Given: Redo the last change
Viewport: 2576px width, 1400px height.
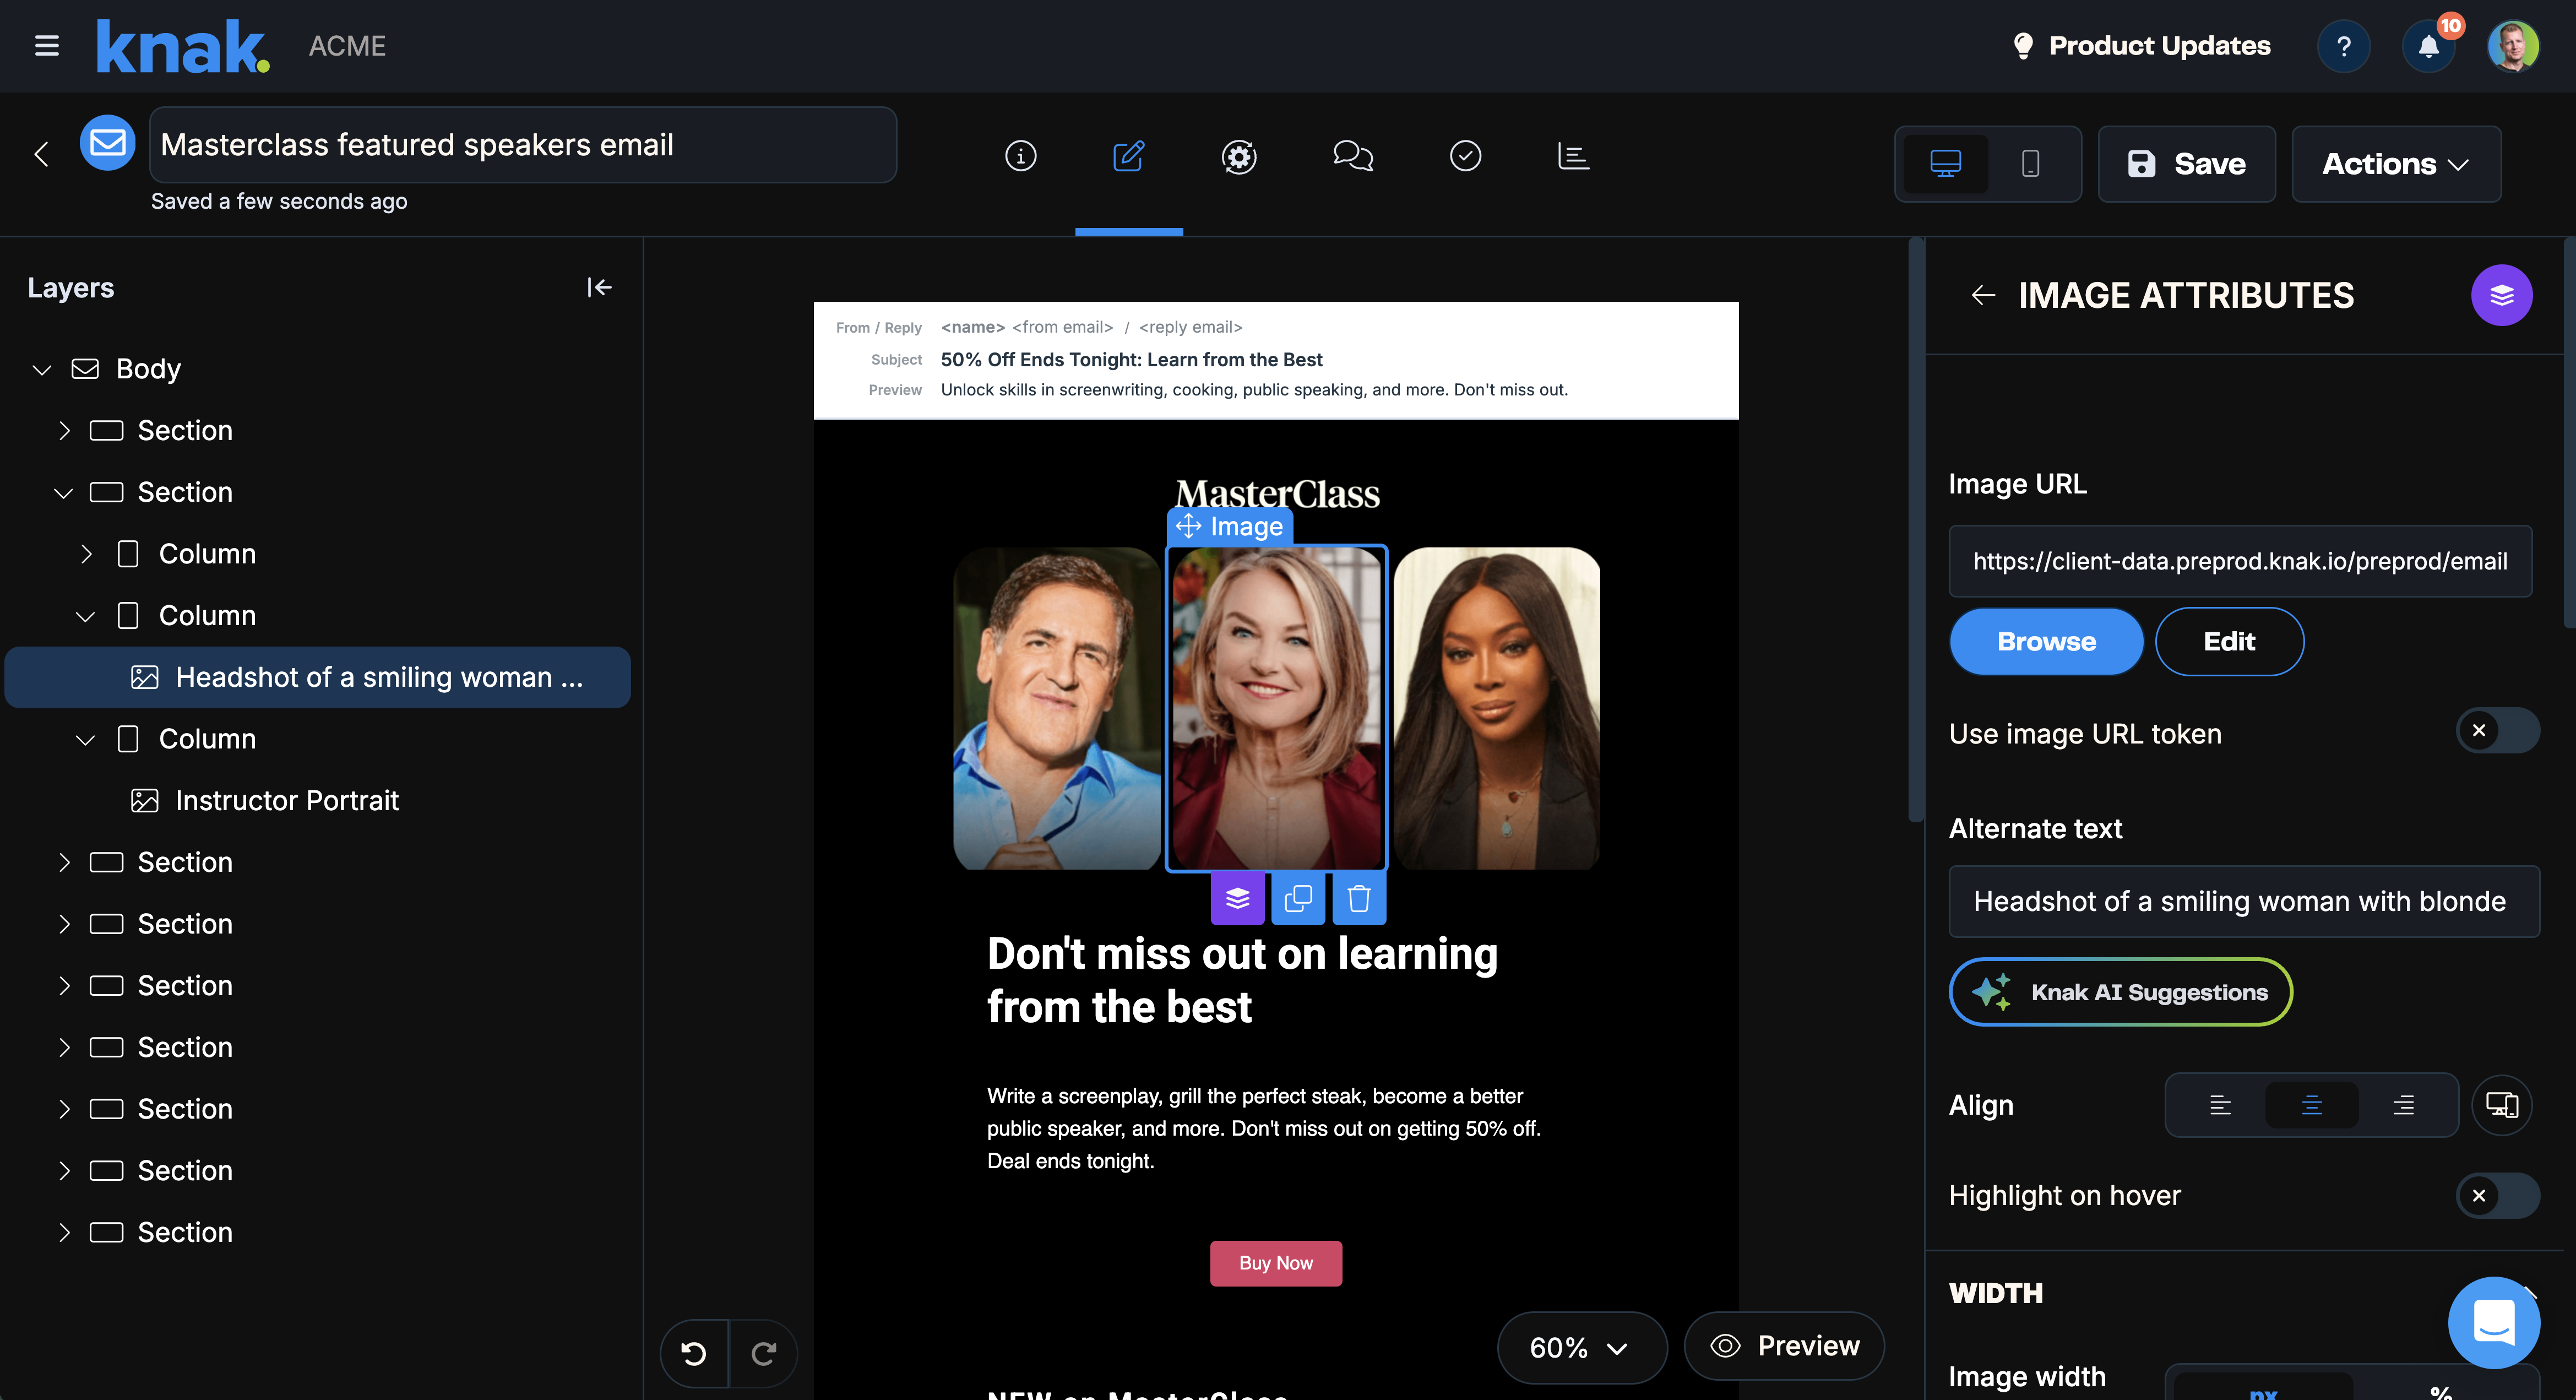Looking at the screenshot, I should [x=764, y=1353].
